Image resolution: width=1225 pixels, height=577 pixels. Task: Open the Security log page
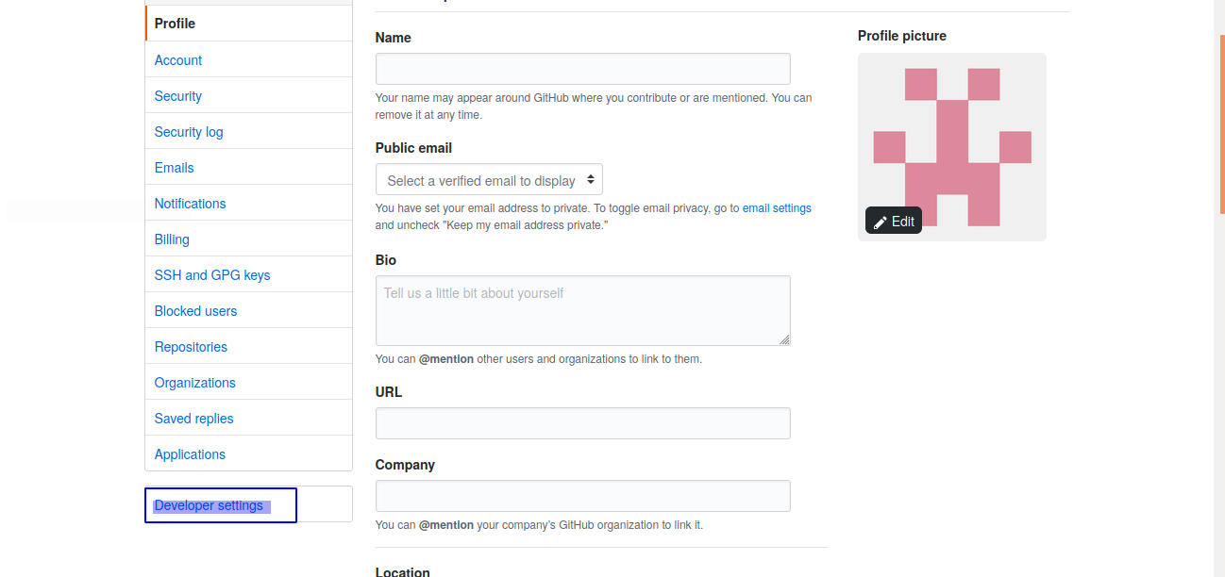[189, 132]
